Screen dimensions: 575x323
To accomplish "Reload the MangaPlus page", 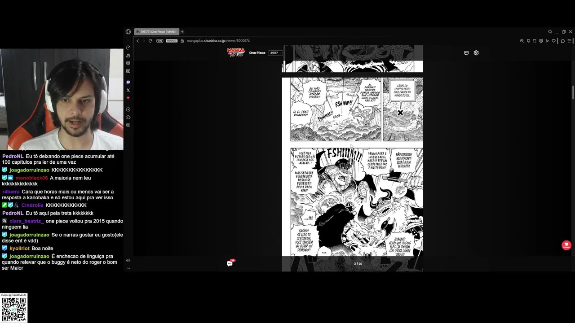I will [150, 41].
